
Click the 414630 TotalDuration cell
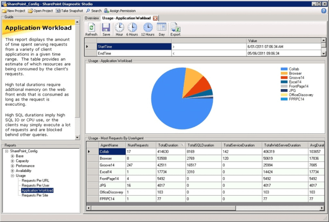[171, 152]
